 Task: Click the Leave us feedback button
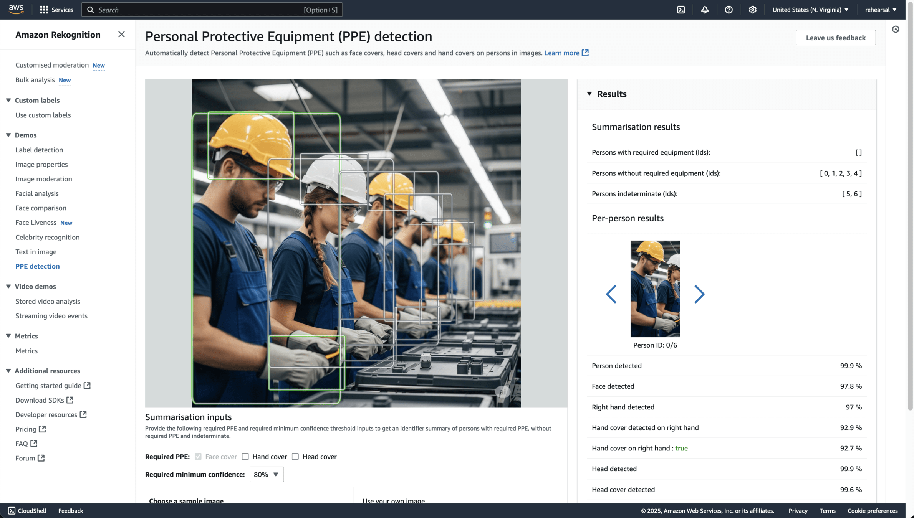click(x=835, y=38)
